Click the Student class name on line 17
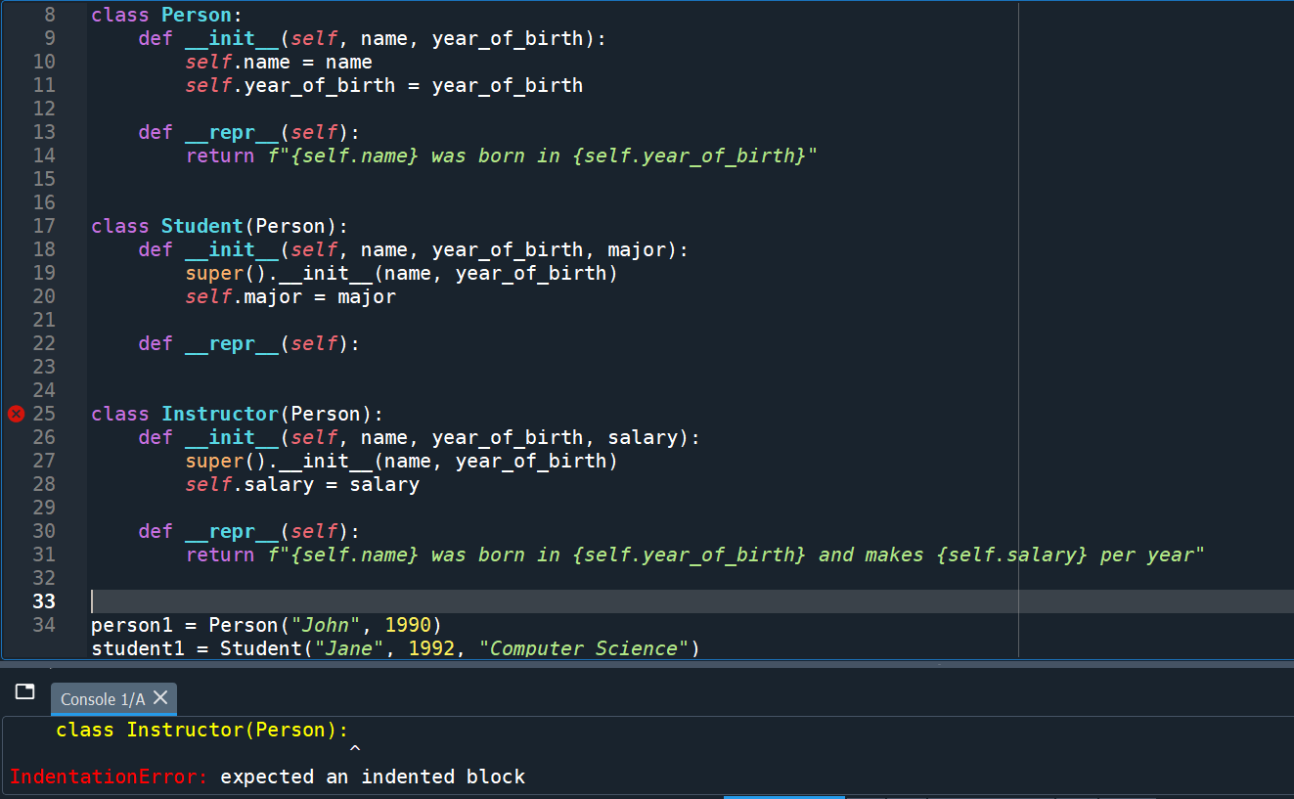 201,225
